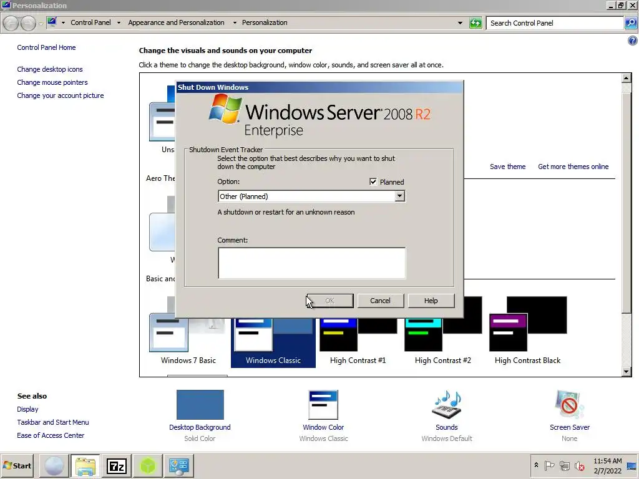Click the Personalization address bar icon
The width and height of the screenshot is (639, 479).
(52, 22)
